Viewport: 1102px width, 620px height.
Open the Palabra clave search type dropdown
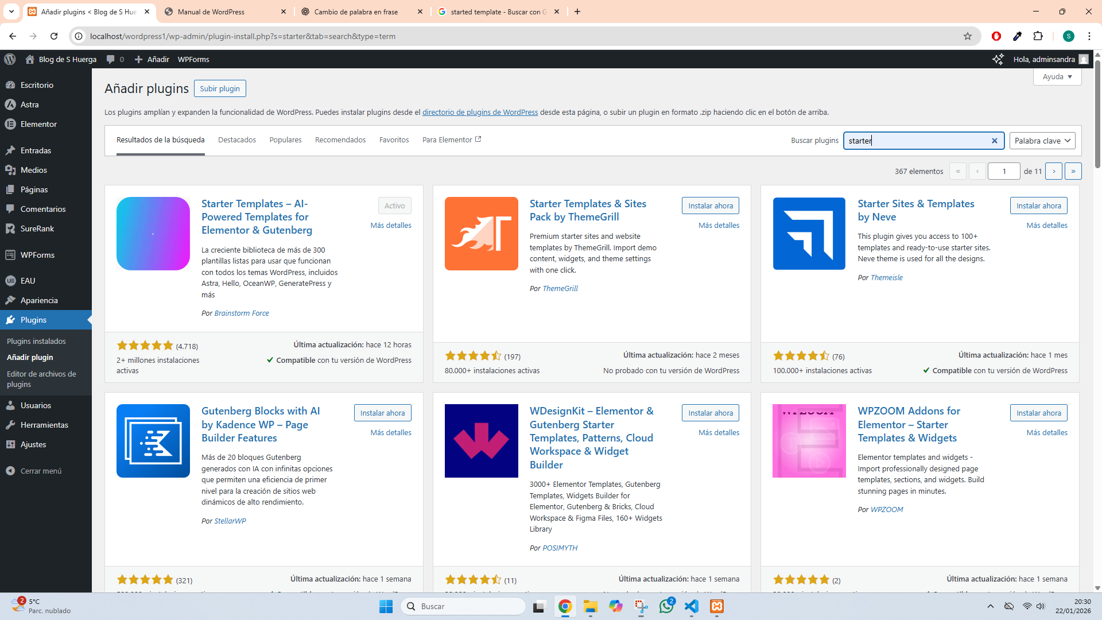pos(1042,141)
